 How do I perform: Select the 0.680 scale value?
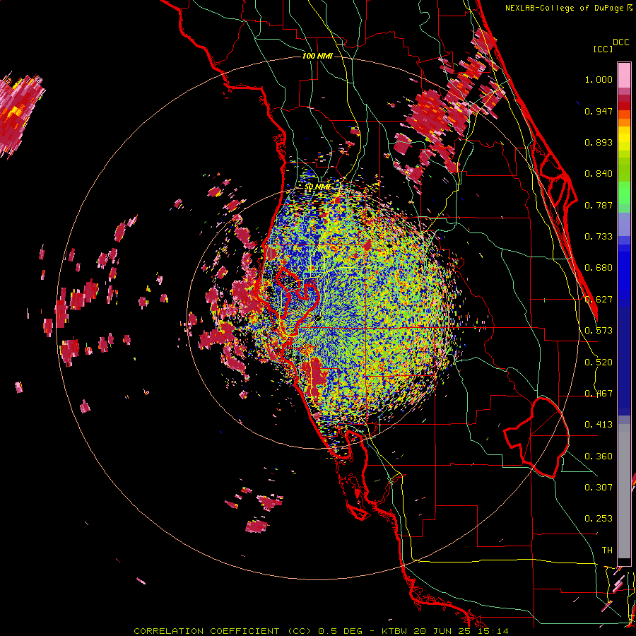pyautogui.click(x=599, y=268)
